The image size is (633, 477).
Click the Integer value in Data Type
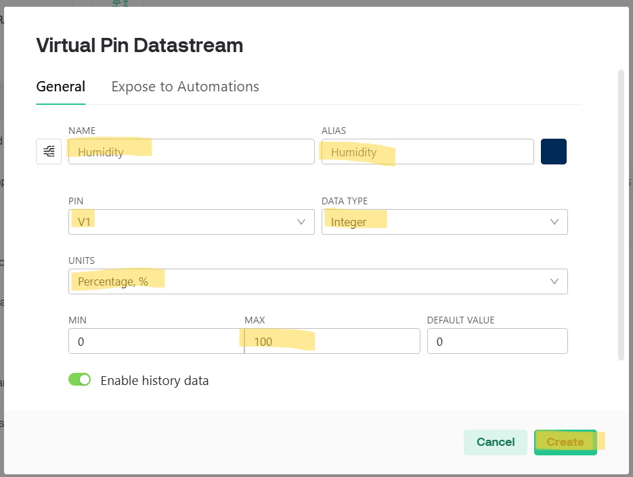pyautogui.click(x=349, y=222)
